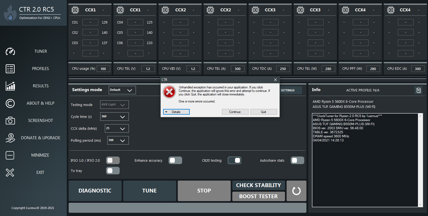Click the Profiles list icon
Viewport: 428px width, 216px height.
[10, 69]
